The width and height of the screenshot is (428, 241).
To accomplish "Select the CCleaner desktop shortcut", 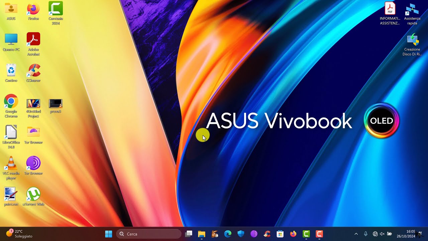I will tap(33, 73).
